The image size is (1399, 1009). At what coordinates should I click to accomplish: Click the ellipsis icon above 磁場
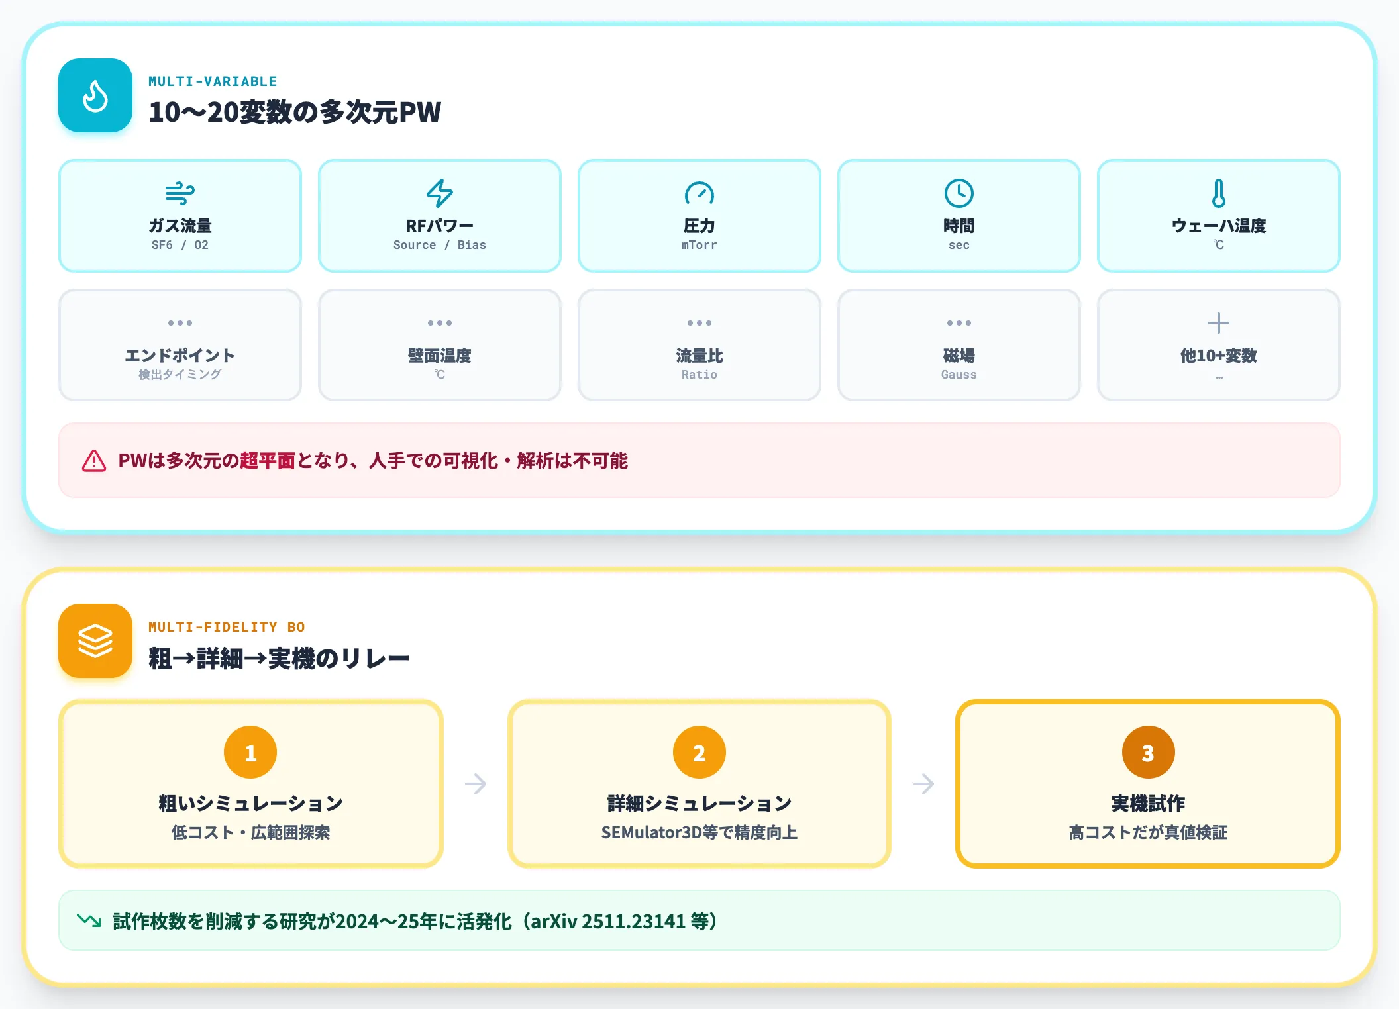(x=959, y=323)
